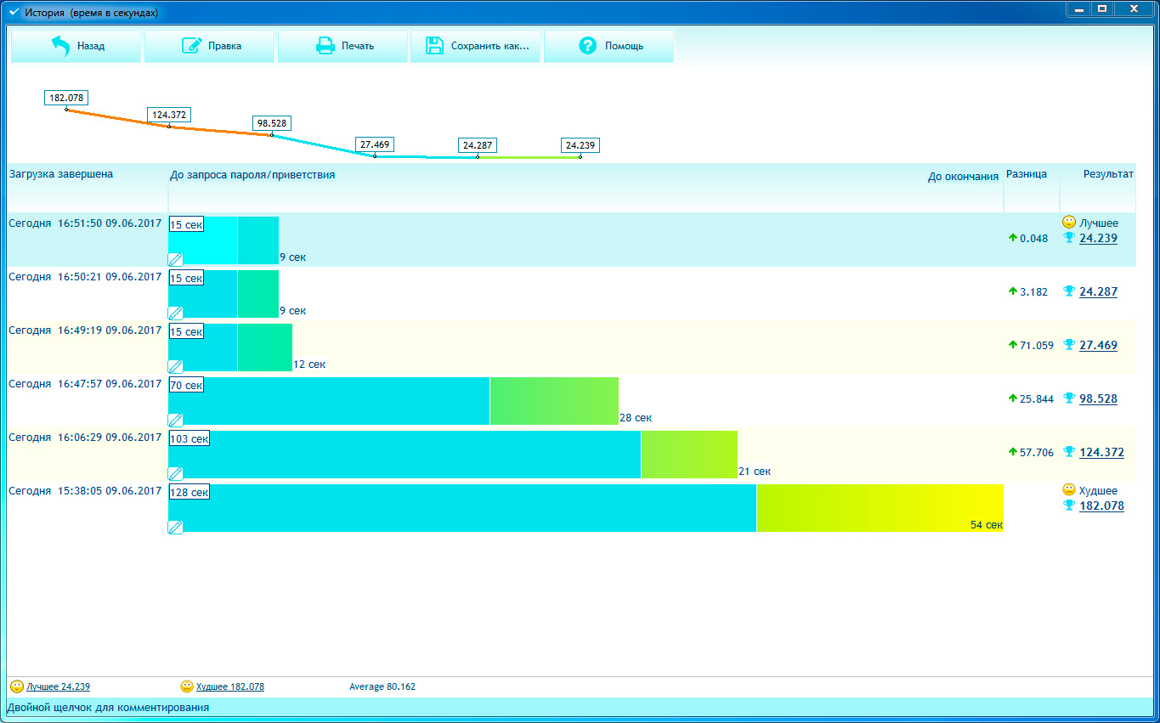
Task: Go back with the Назад button
Action: 76,46
